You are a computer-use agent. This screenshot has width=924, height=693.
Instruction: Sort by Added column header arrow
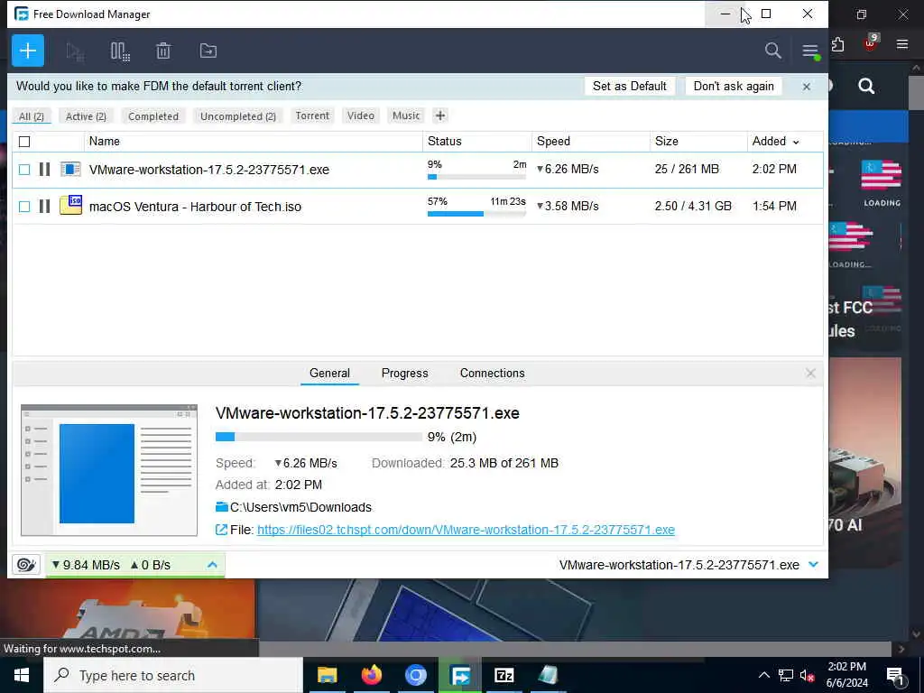click(796, 142)
